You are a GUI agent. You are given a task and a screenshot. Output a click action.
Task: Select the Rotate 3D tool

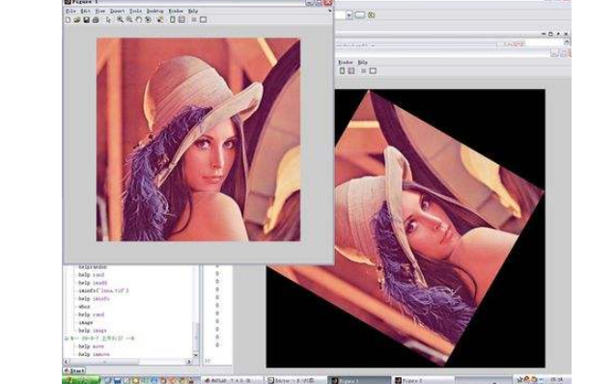coord(148,19)
